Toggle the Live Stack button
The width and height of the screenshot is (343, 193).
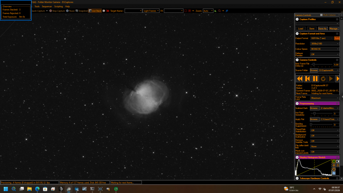[x=95, y=11]
